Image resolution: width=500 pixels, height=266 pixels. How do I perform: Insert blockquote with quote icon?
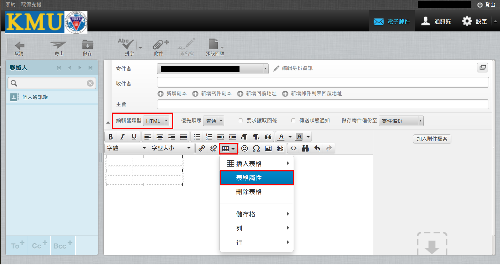[x=268, y=137]
